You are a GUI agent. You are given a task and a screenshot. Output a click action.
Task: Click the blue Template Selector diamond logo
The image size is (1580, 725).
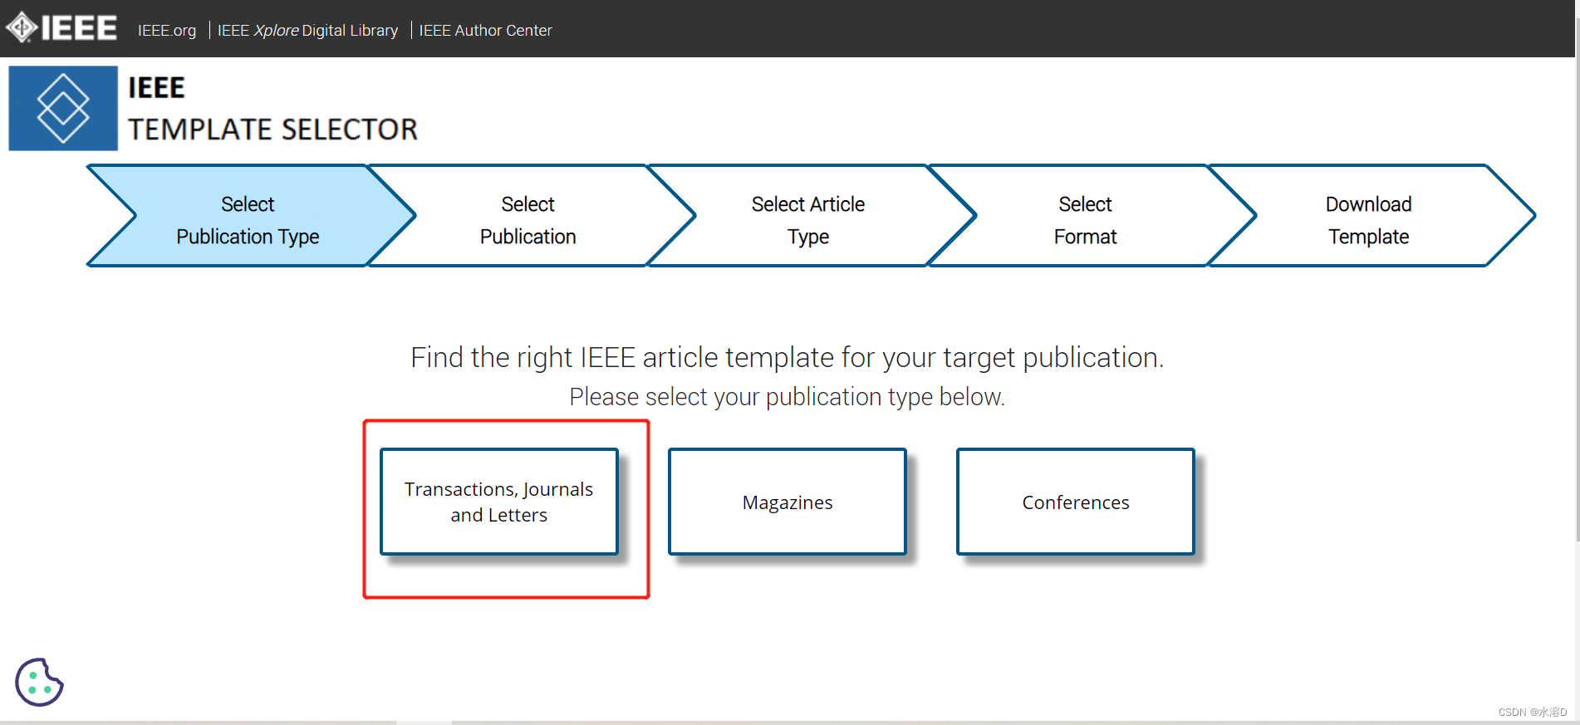[x=63, y=108]
